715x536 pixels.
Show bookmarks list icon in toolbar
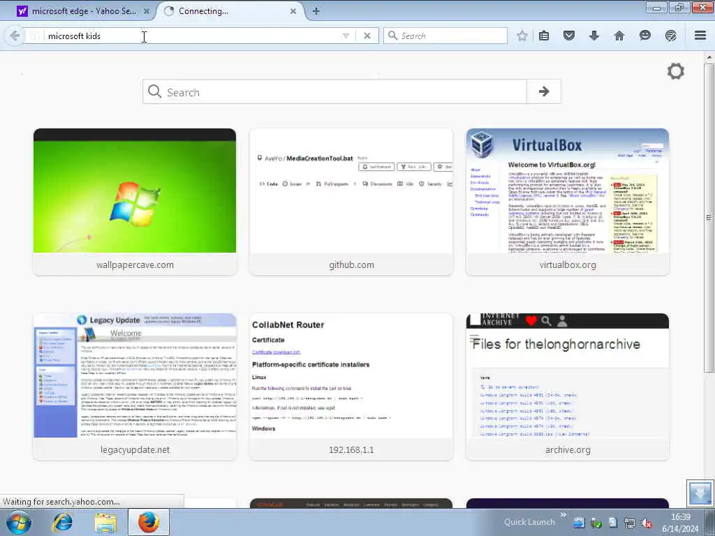[543, 36]
